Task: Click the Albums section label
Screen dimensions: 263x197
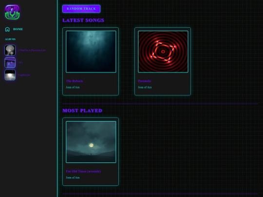Action: [x=10, y=39]
